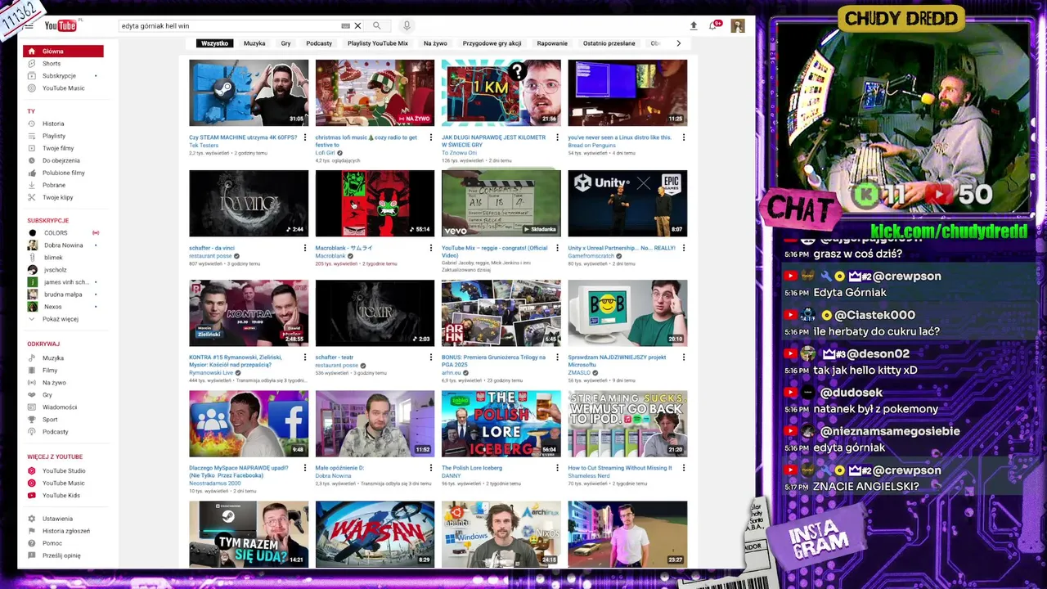
Task: Open the Dobra Nowina subscription channel
Action: pos(63,245)
